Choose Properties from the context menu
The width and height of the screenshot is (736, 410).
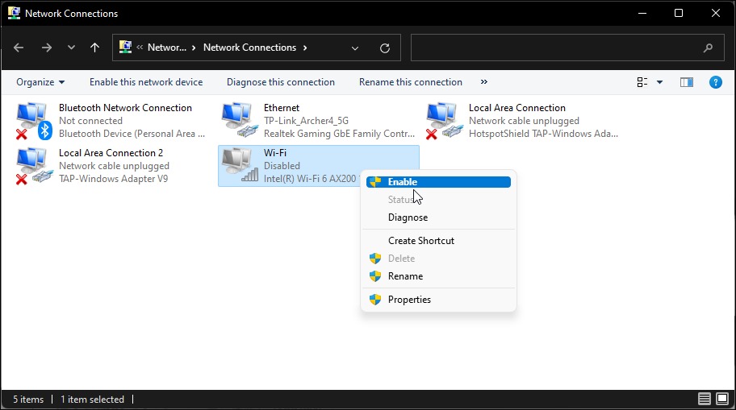coord(409,300)
